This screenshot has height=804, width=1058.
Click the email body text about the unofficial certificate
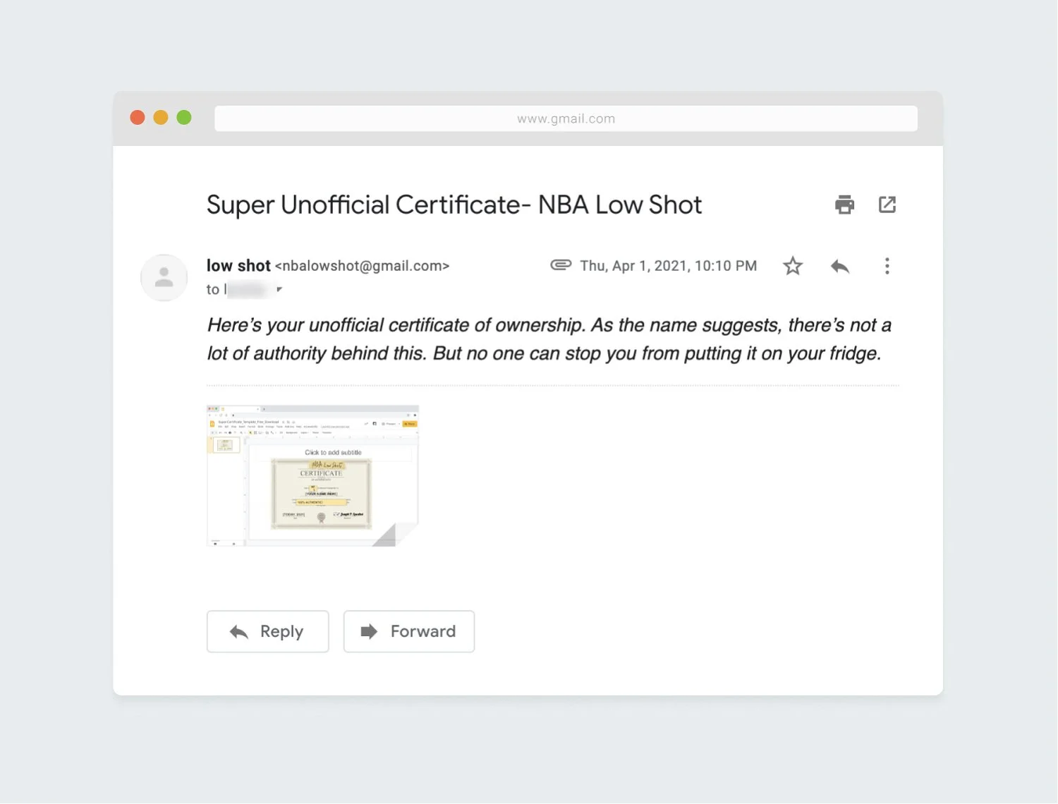pyautogui.click(x=549, y=339)
